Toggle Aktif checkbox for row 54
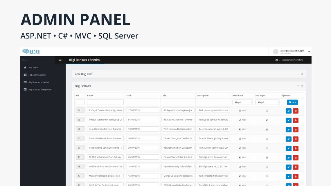The height and width of the screenshot is (186, 331). tap(240, 111)
